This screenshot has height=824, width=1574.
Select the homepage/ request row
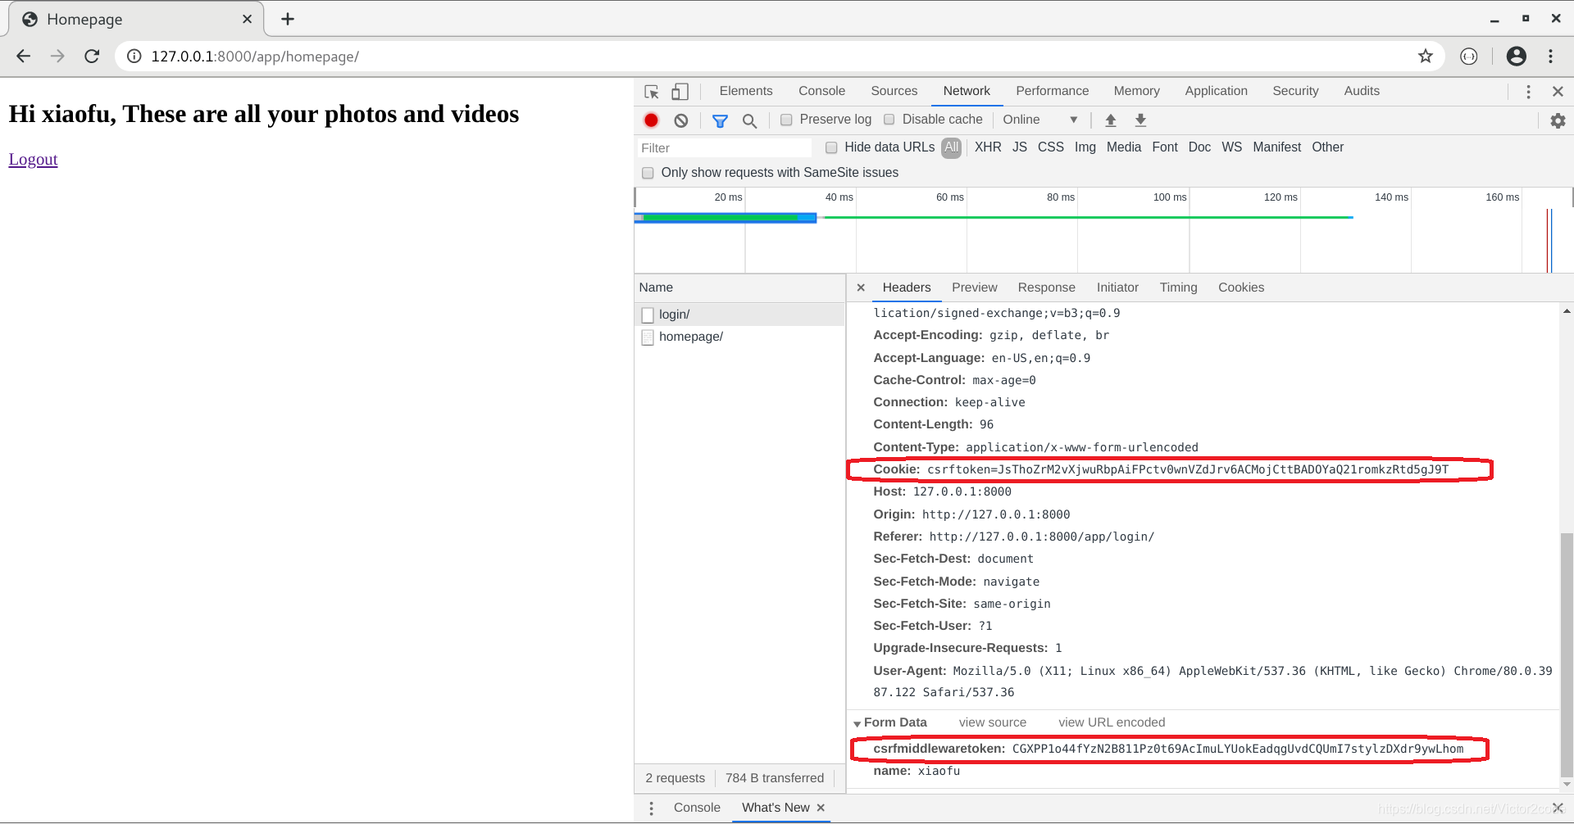[x=739, y=337]
